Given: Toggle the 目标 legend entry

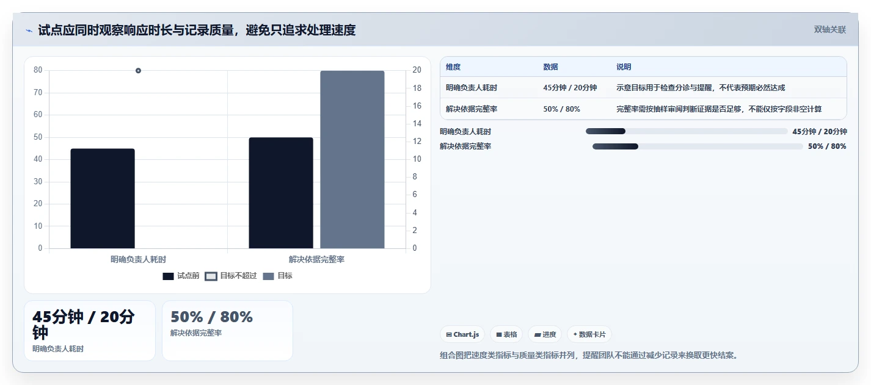Looking at the screenshot, I should (277, 276).
